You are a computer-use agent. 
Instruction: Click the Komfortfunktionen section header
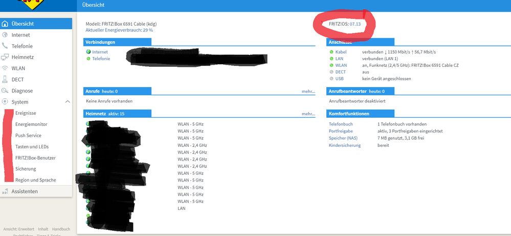[x=360, y=114]
